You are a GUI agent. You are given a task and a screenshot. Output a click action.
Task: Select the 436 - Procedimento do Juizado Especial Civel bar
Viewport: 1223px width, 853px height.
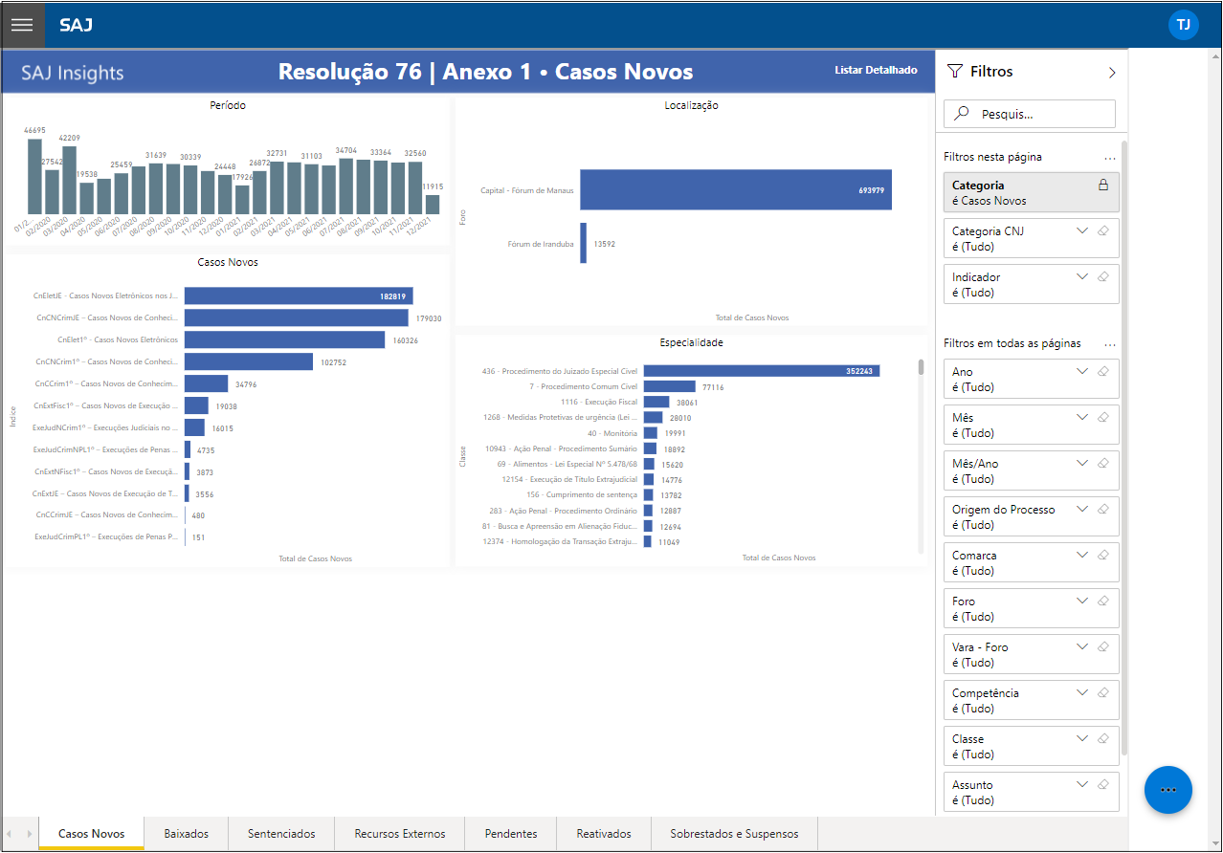(x=762, y=371)
